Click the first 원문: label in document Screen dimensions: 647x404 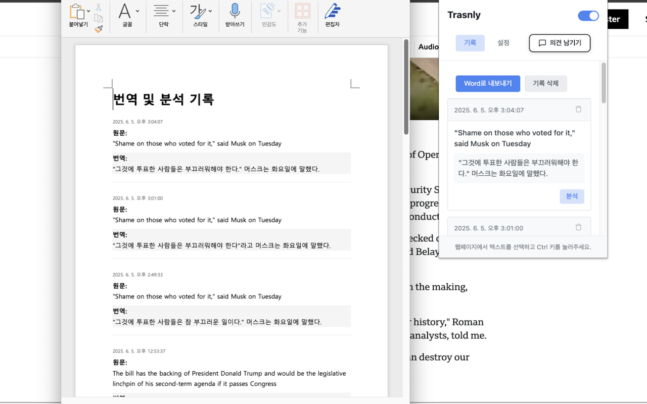coord(120,133)
